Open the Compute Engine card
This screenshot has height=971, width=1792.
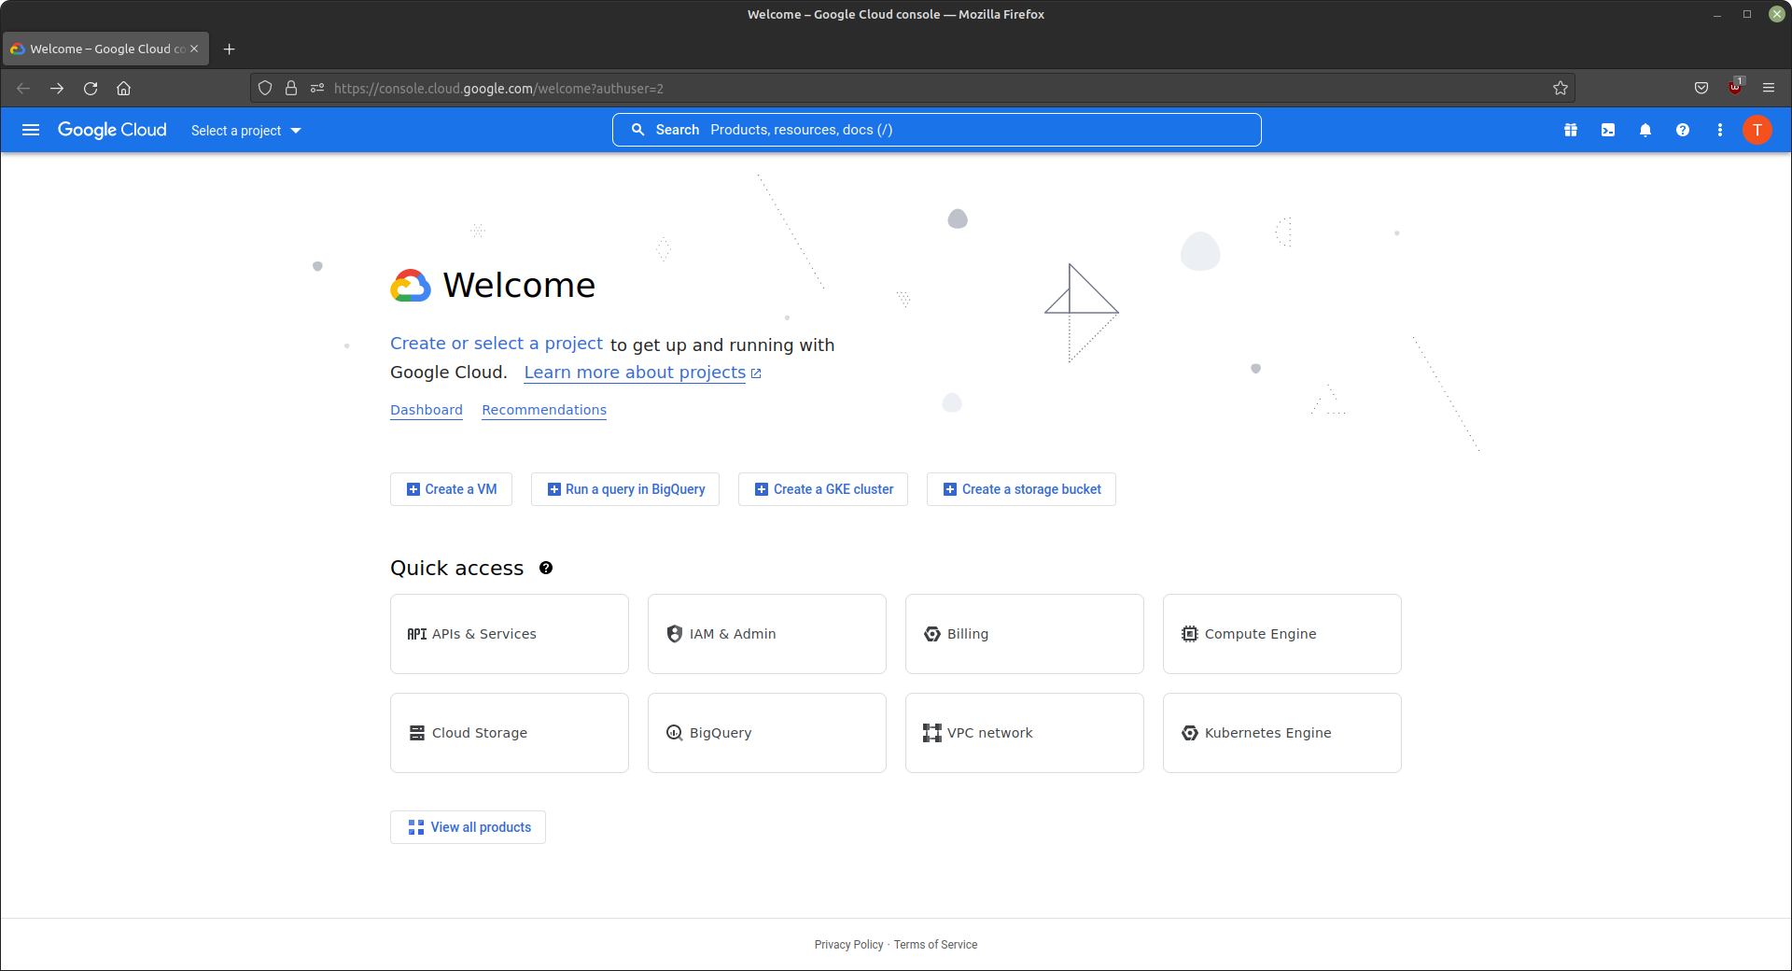click(x=1282, y=634)
